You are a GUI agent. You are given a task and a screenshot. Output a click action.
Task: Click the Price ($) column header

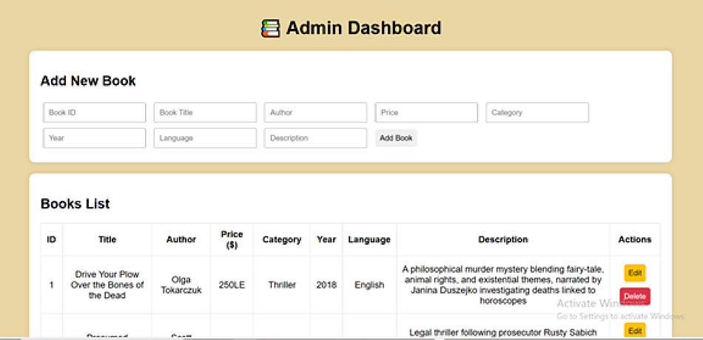tap(232, 239)
